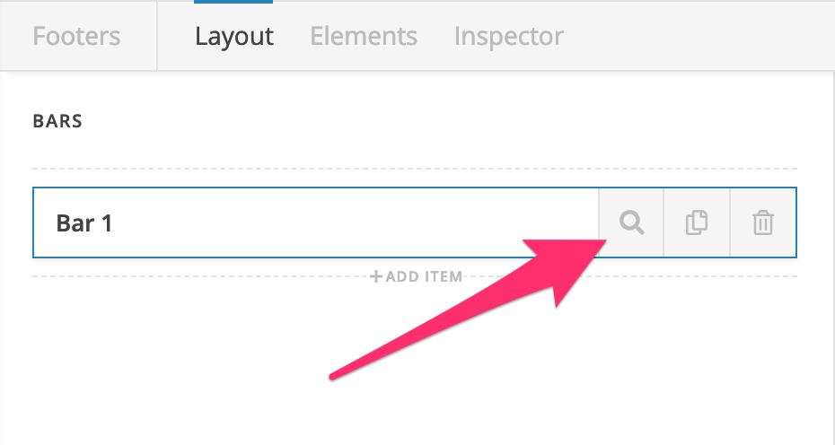This screenshot has width=835, height=445.
Task: Click the ADD ITEM button
Action: 417,276
